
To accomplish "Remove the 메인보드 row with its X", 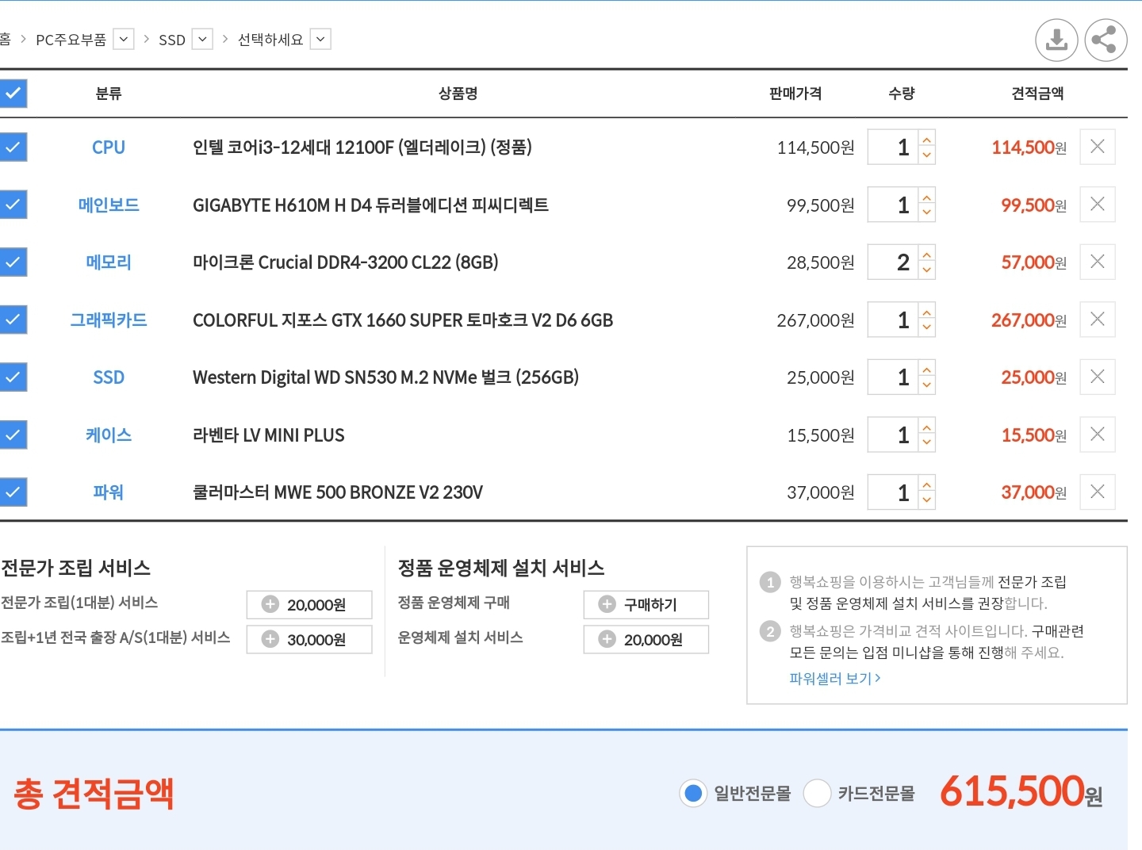I will 1098,205.
